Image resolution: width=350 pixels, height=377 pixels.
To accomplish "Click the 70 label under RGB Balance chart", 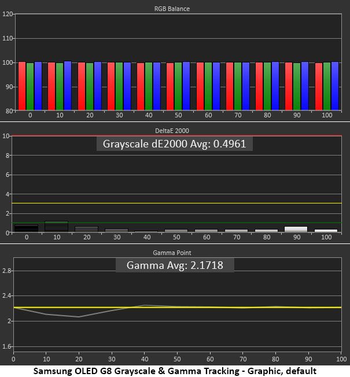I will pos(238,115).
